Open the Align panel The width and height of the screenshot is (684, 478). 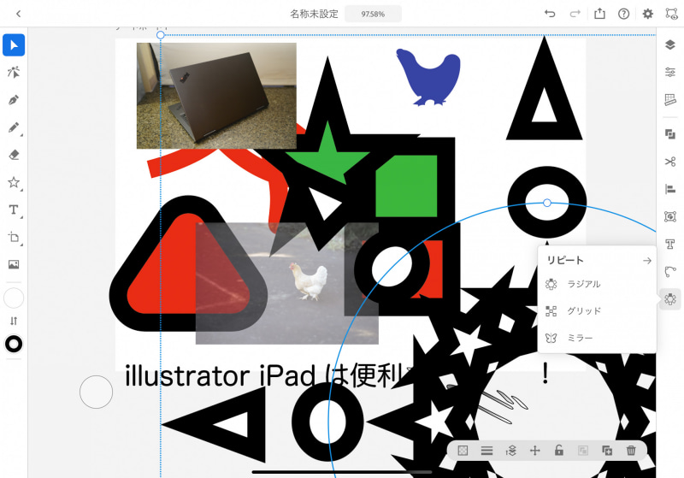click(x=670, y=189)
